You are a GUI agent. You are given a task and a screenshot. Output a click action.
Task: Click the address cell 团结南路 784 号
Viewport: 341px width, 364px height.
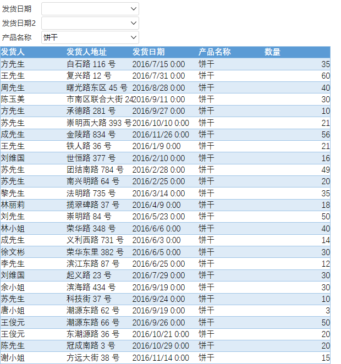(95, 170)
